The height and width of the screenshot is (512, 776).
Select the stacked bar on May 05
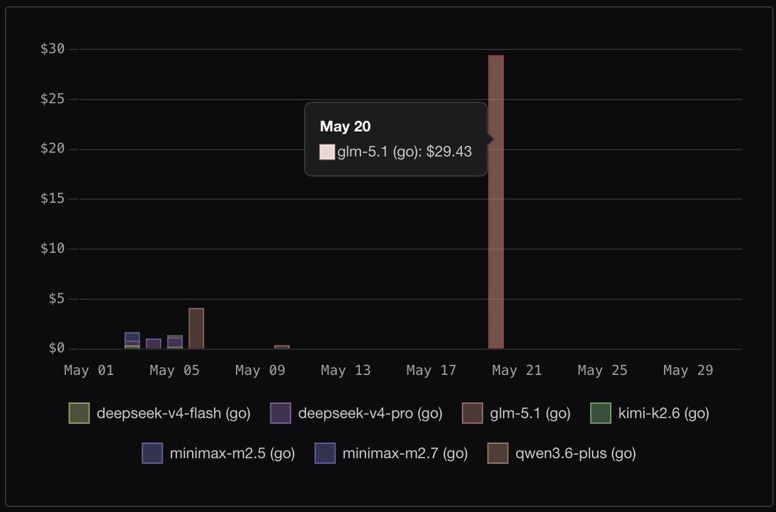pyautogui.click(x=175, y=342)
